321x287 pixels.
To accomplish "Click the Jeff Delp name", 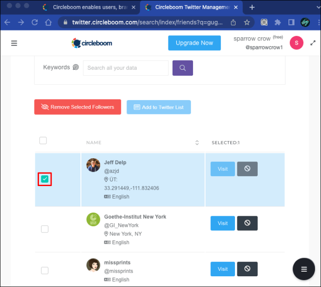I will tap(115, 162).
